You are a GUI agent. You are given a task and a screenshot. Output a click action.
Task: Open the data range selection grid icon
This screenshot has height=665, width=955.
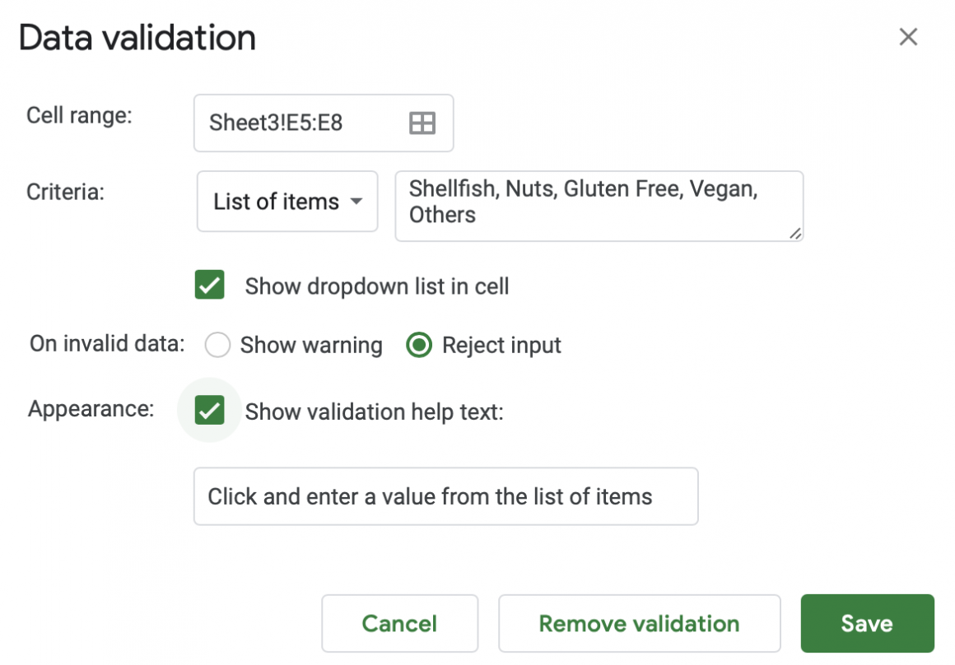click(x=422, y=122)
